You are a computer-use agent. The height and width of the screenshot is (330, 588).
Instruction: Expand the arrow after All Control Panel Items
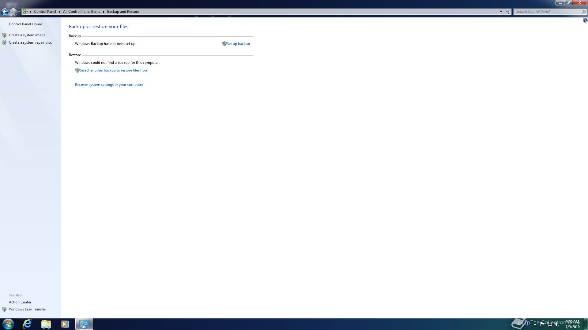(x=104, y=12)
